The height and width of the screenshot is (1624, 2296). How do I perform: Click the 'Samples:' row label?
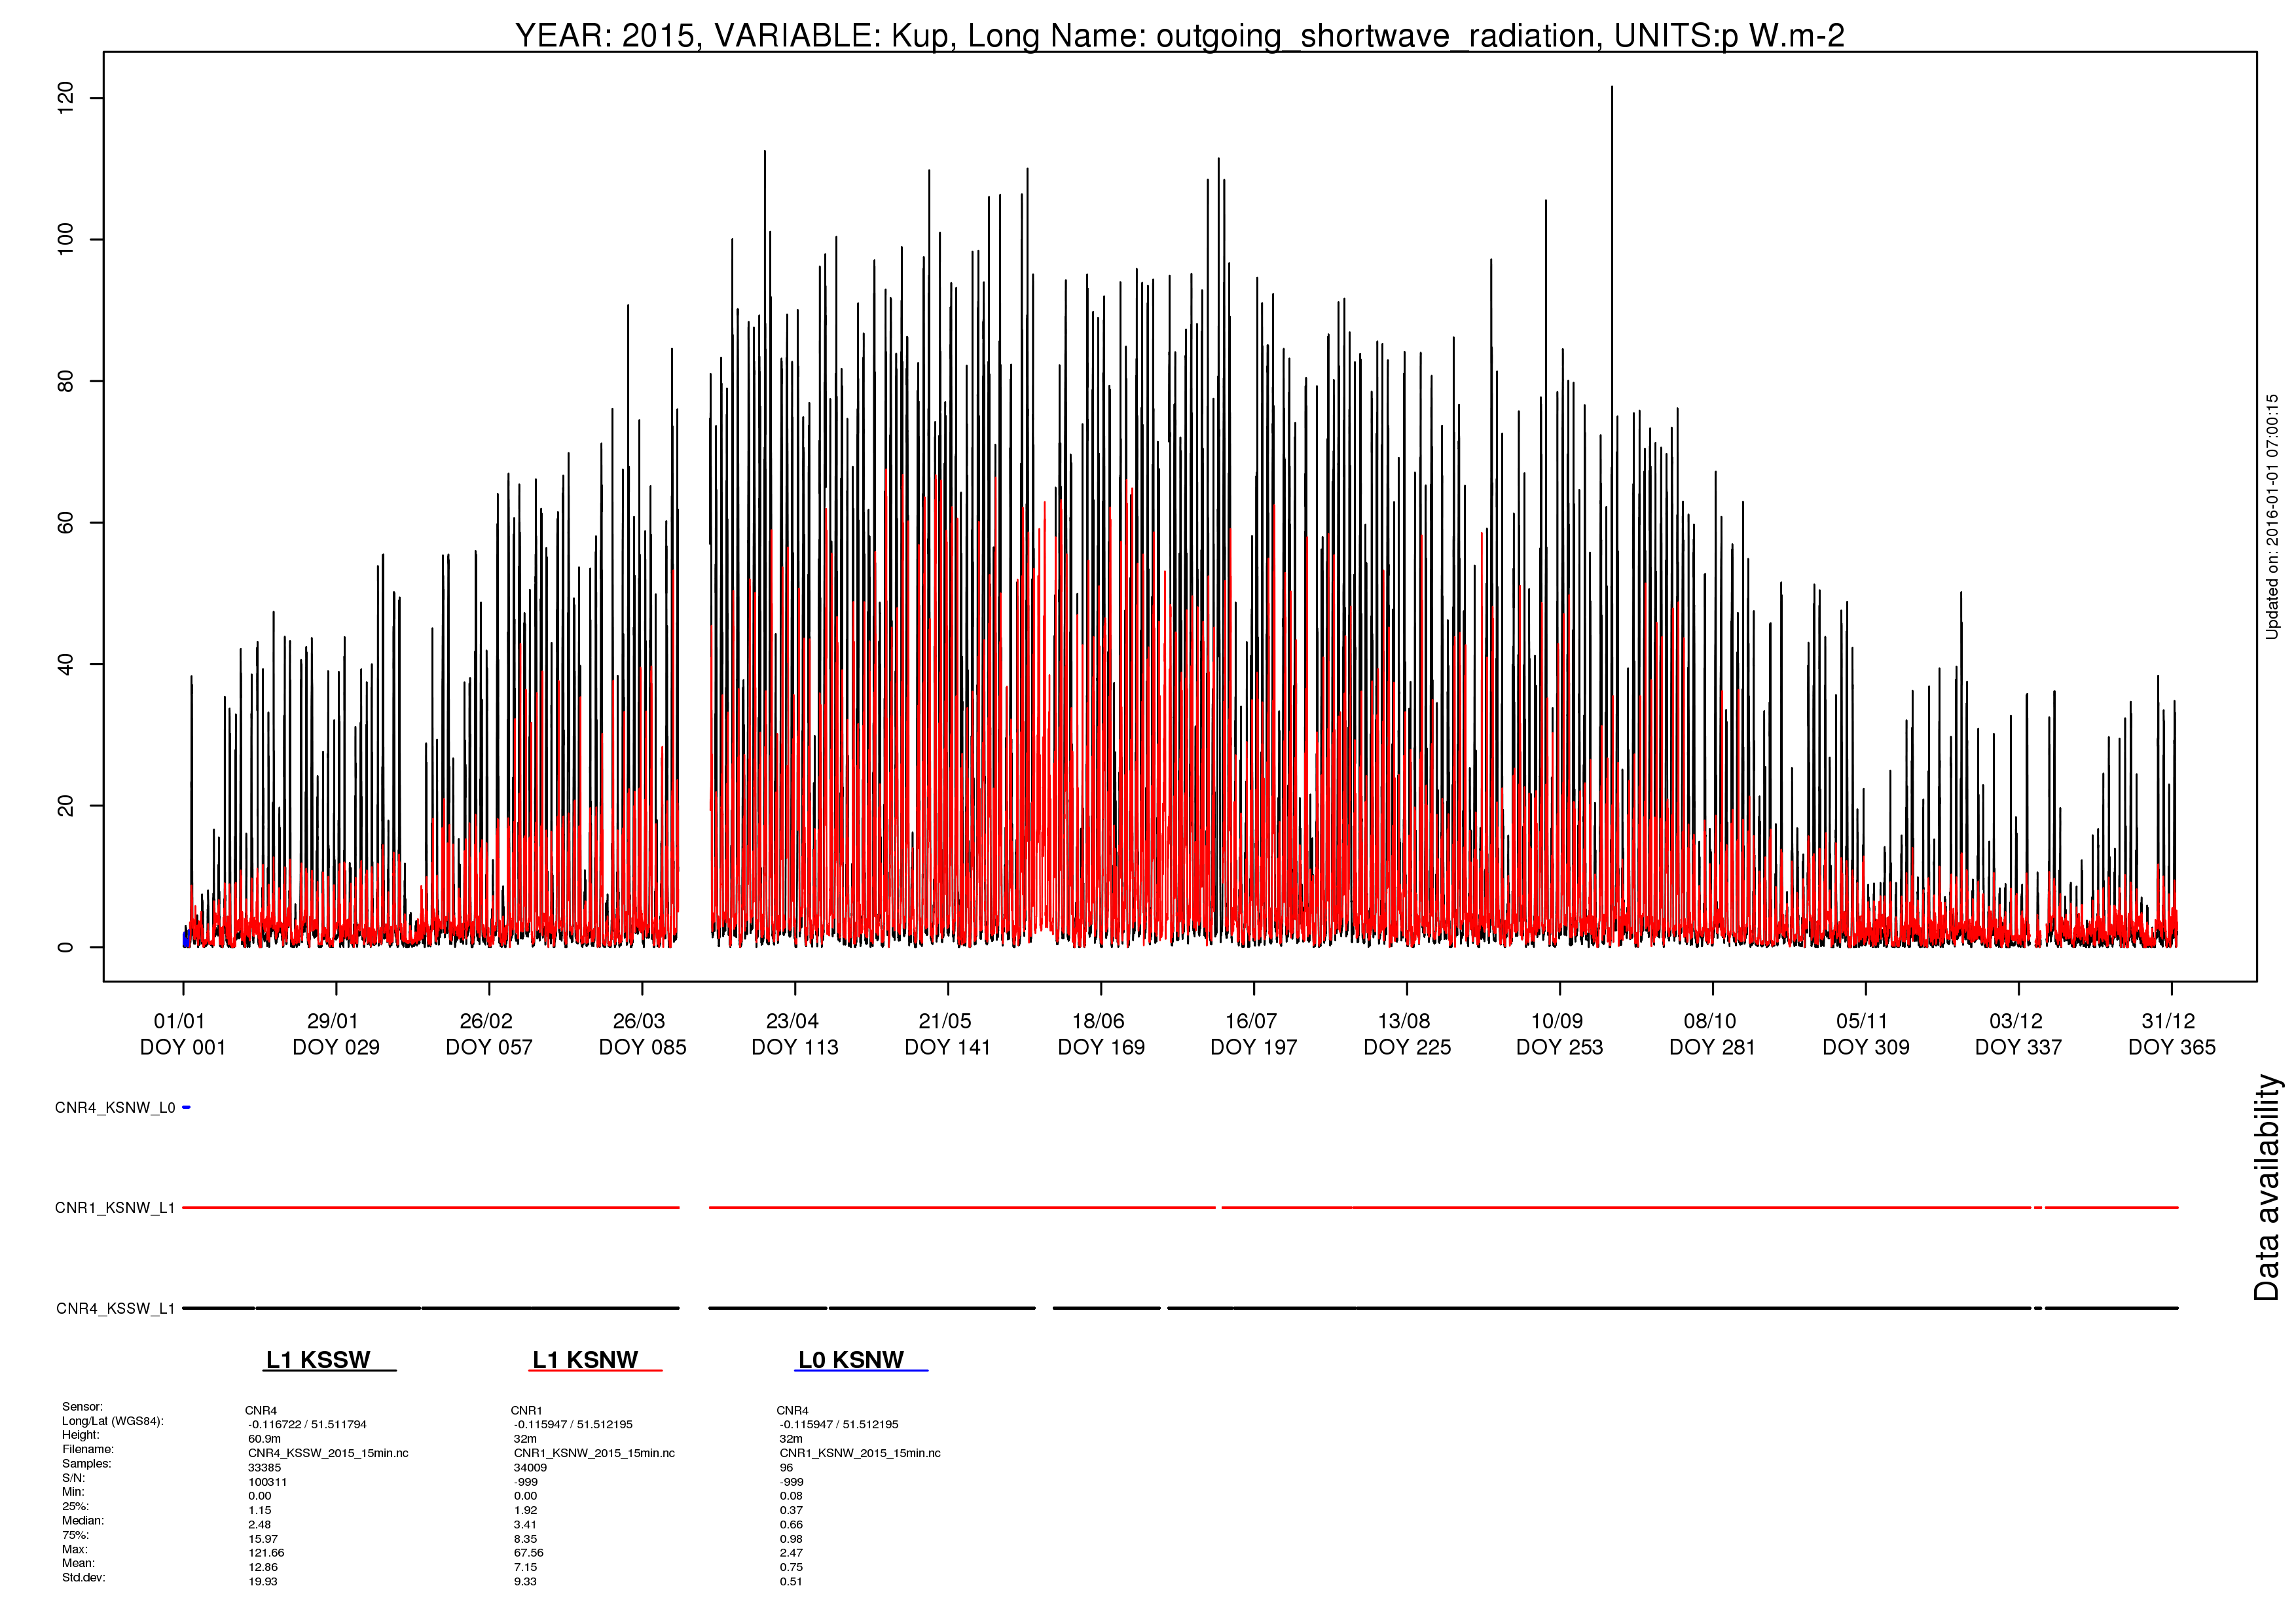coord(86,1464)
